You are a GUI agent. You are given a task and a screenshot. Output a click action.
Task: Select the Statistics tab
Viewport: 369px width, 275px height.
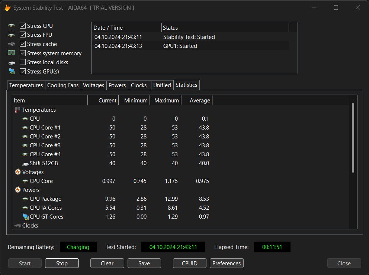pyautogui.click(x=186, y=85)
